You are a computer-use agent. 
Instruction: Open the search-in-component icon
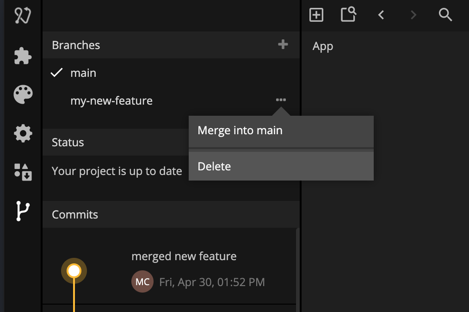pyautogui.click(x=348, y=14)
